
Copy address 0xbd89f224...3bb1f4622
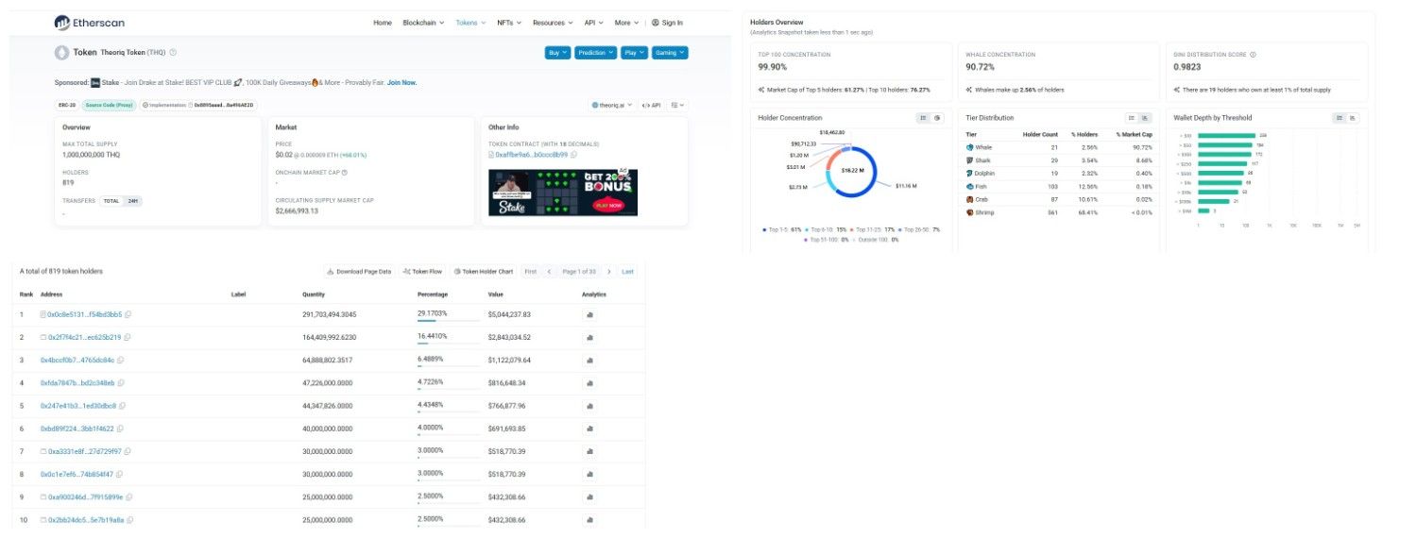(121, 429)
